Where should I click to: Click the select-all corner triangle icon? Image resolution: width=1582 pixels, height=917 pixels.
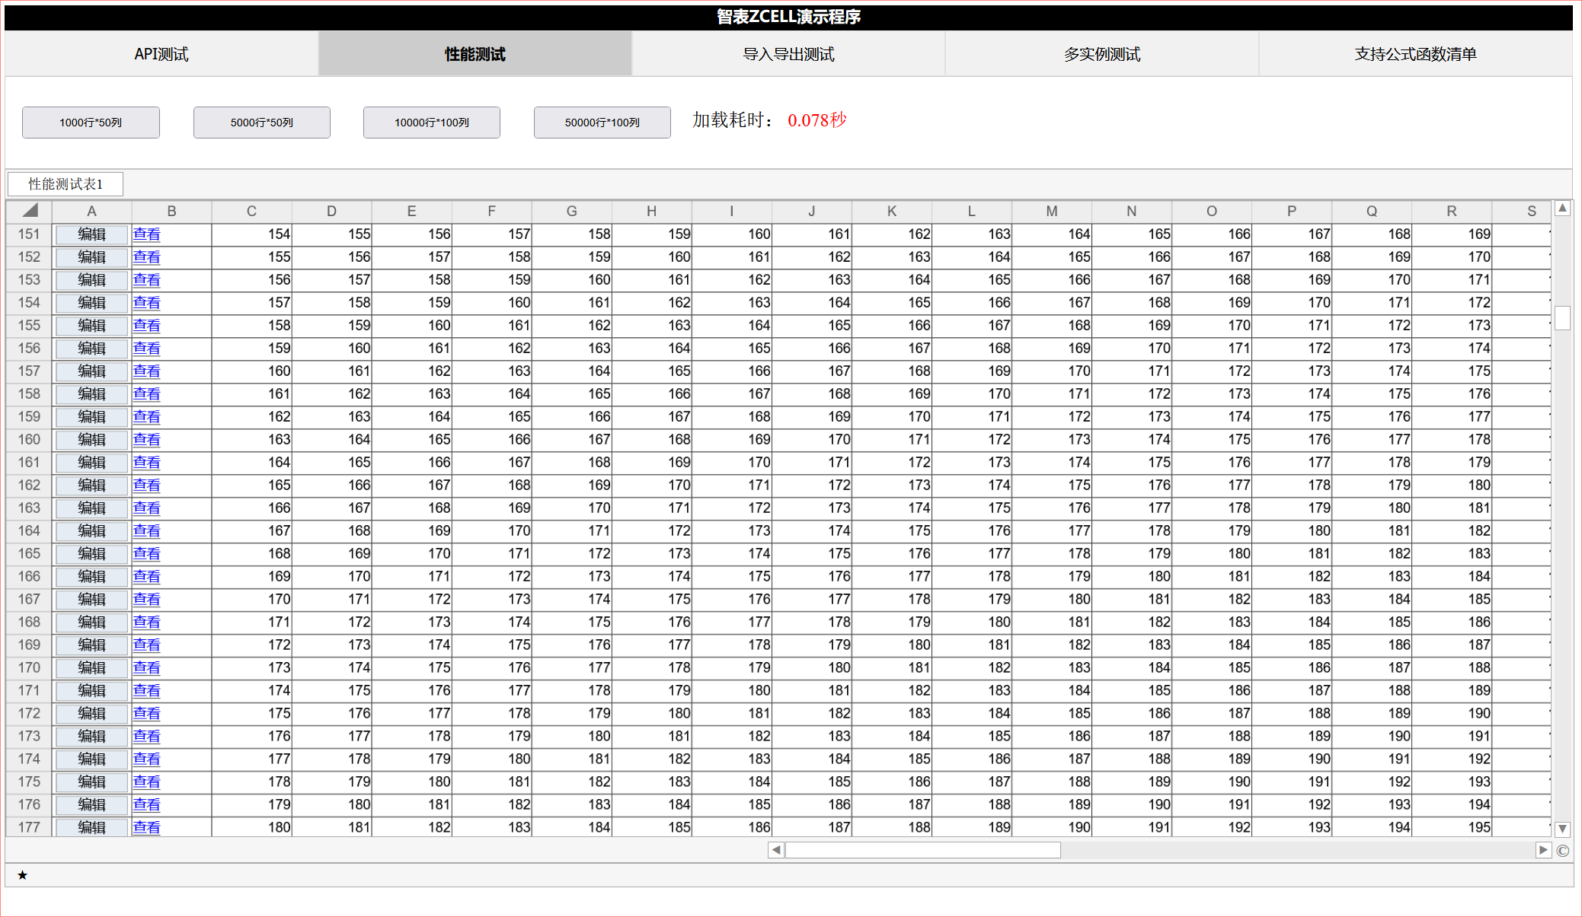30,211
